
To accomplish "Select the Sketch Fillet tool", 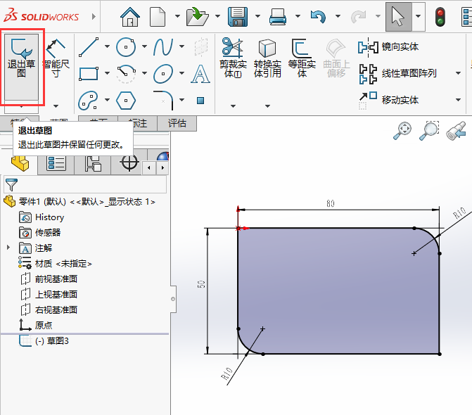I will click(164, 100).
